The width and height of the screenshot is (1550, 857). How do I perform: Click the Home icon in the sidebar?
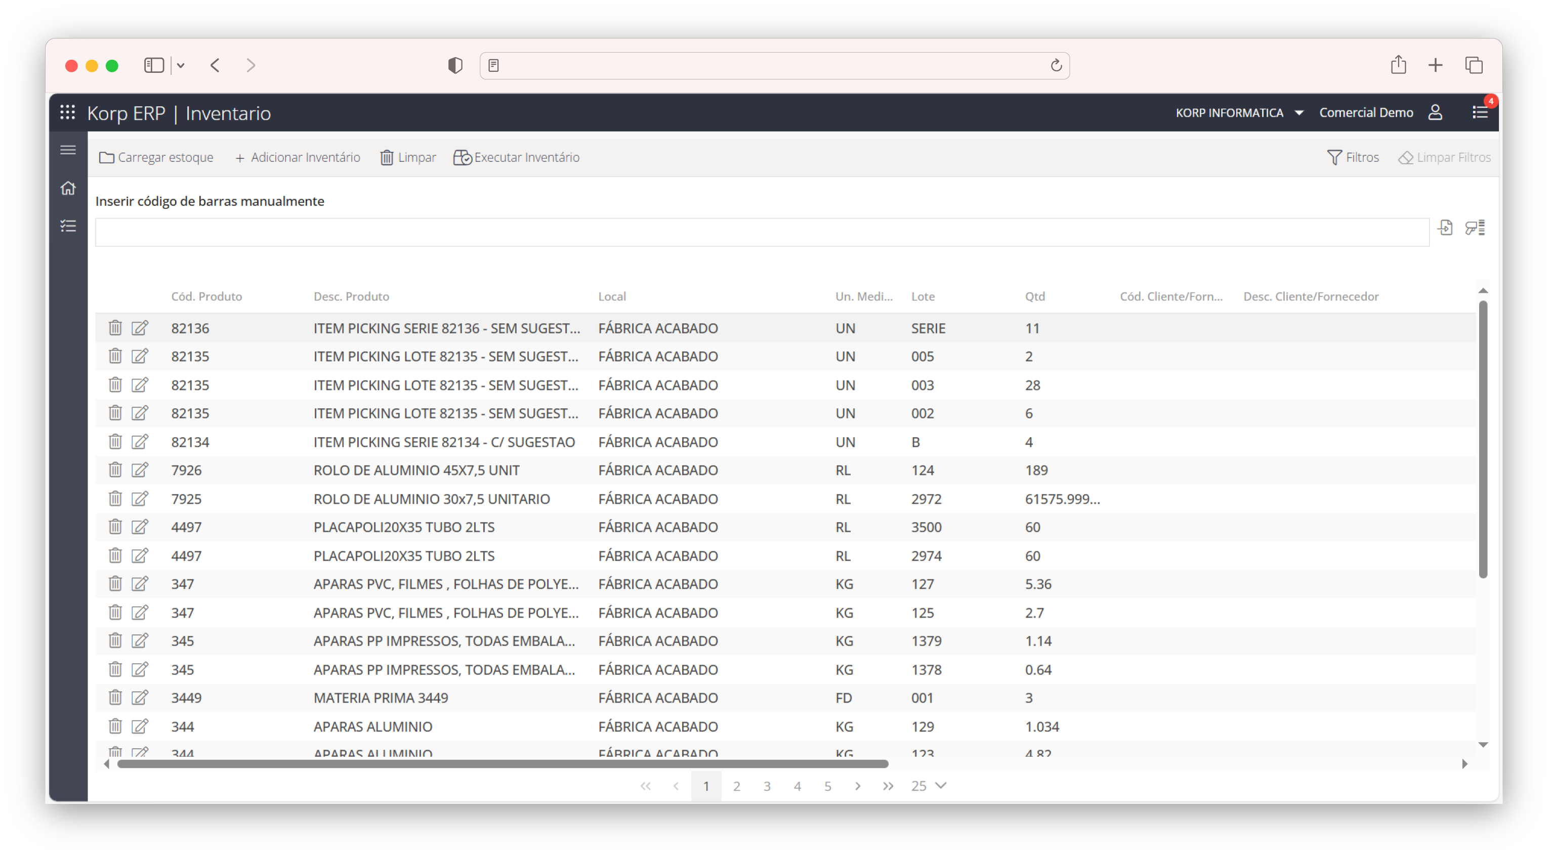[68, 188]
